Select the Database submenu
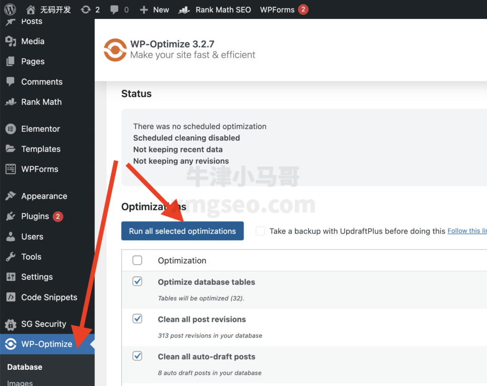This screenshot has height=386, width=487. (25, 367)
